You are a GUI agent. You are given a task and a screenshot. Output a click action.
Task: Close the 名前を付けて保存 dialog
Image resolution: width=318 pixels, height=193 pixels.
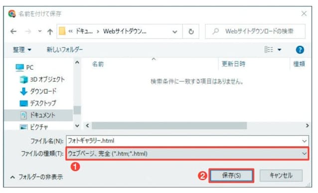coord(304,13)
